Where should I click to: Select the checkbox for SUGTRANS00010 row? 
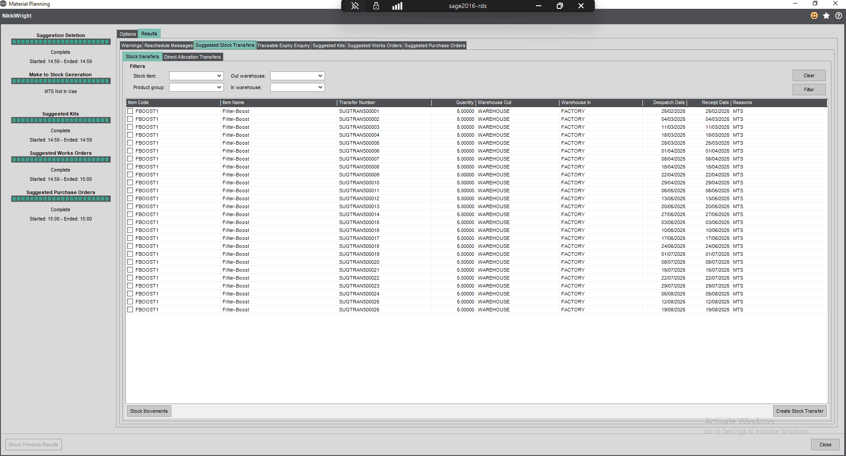[x=130, y=183]
